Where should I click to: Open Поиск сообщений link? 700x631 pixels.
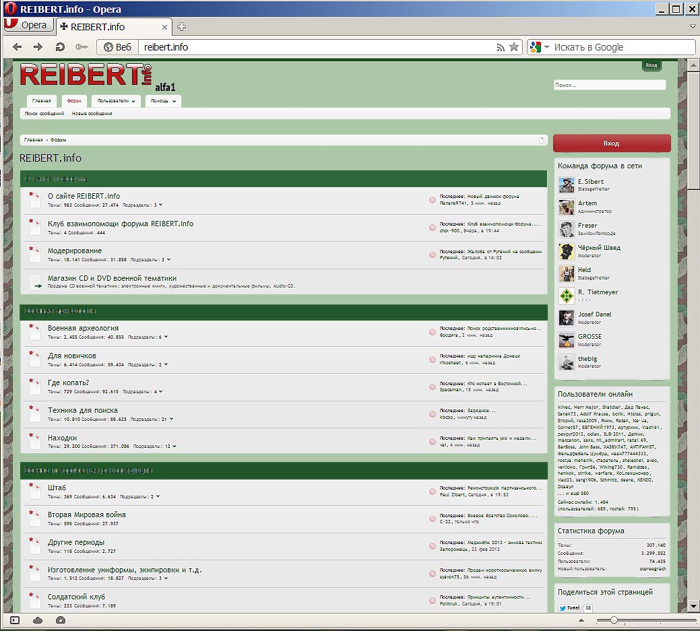coord(44,113)
